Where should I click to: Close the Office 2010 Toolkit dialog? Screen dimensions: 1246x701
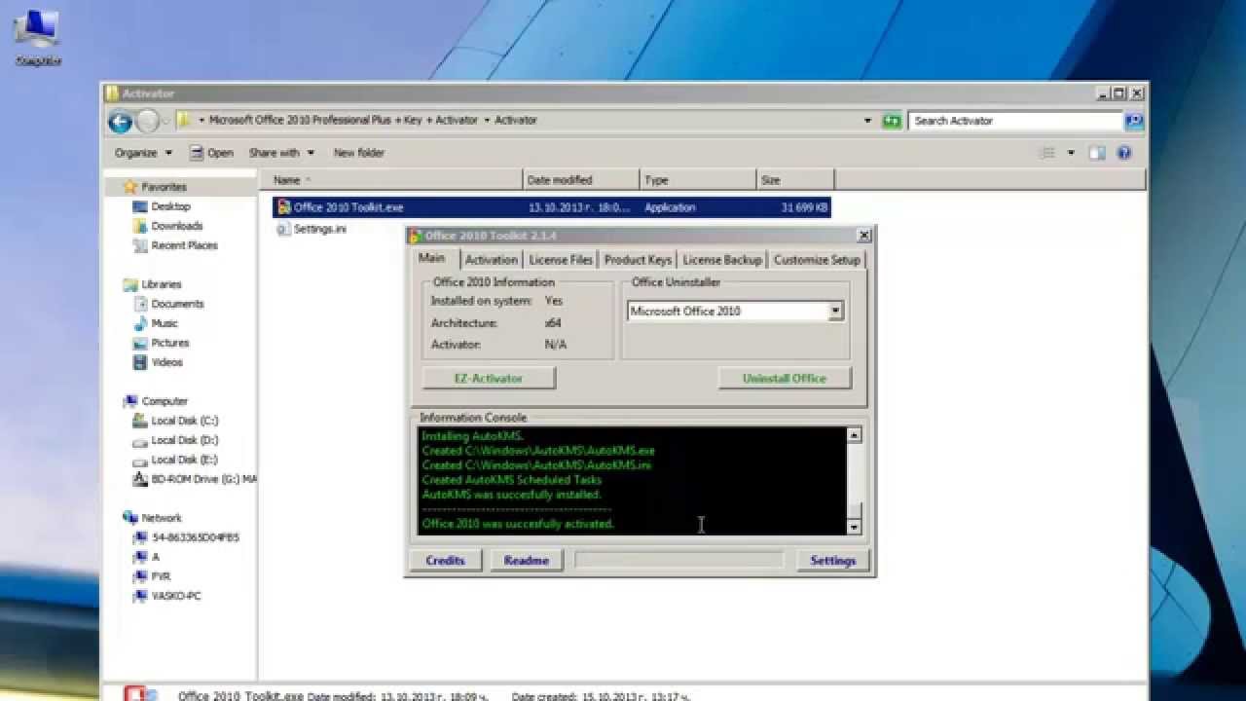[x=863, y=236]
